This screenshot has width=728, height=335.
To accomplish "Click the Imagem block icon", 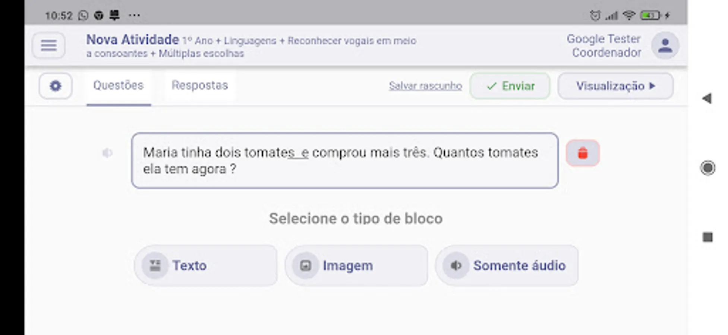I will pos(306,265).
